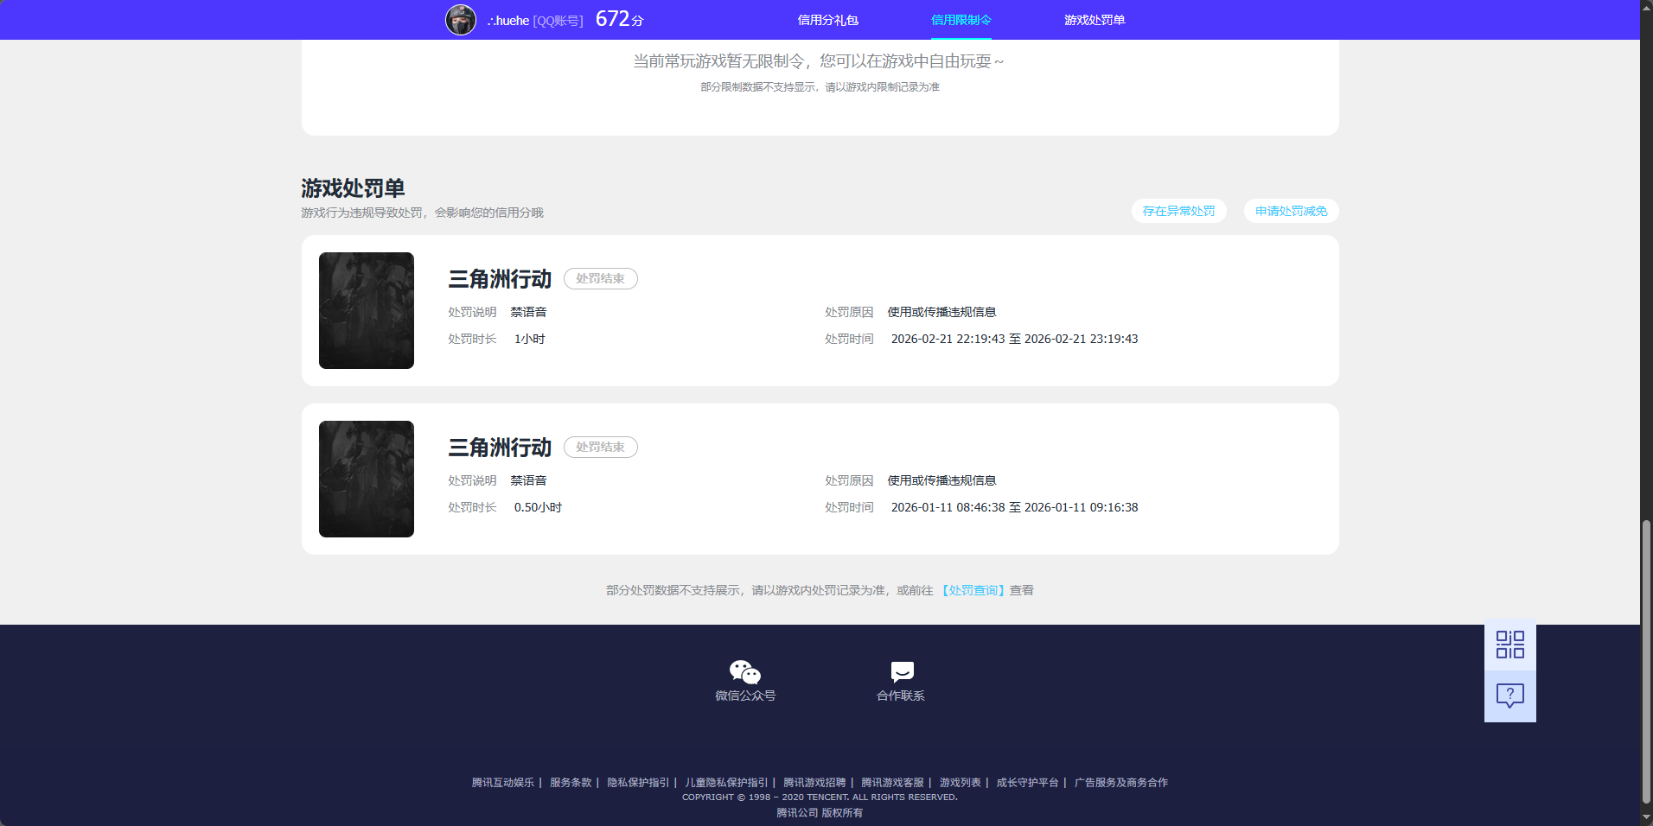Click the 服务条款 footer link
The image size is (1653, 826).
pos(569,782)
